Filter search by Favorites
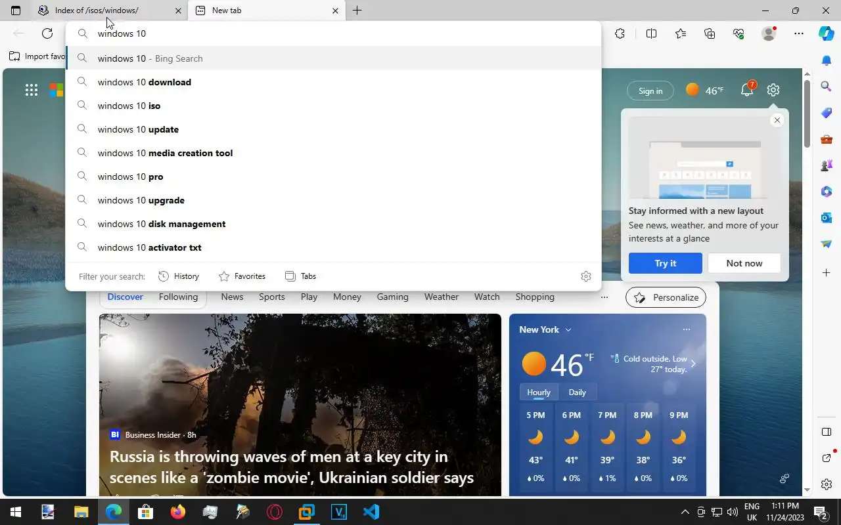Image resolution: width=841 pixels, height=525 pixels. 242,276
